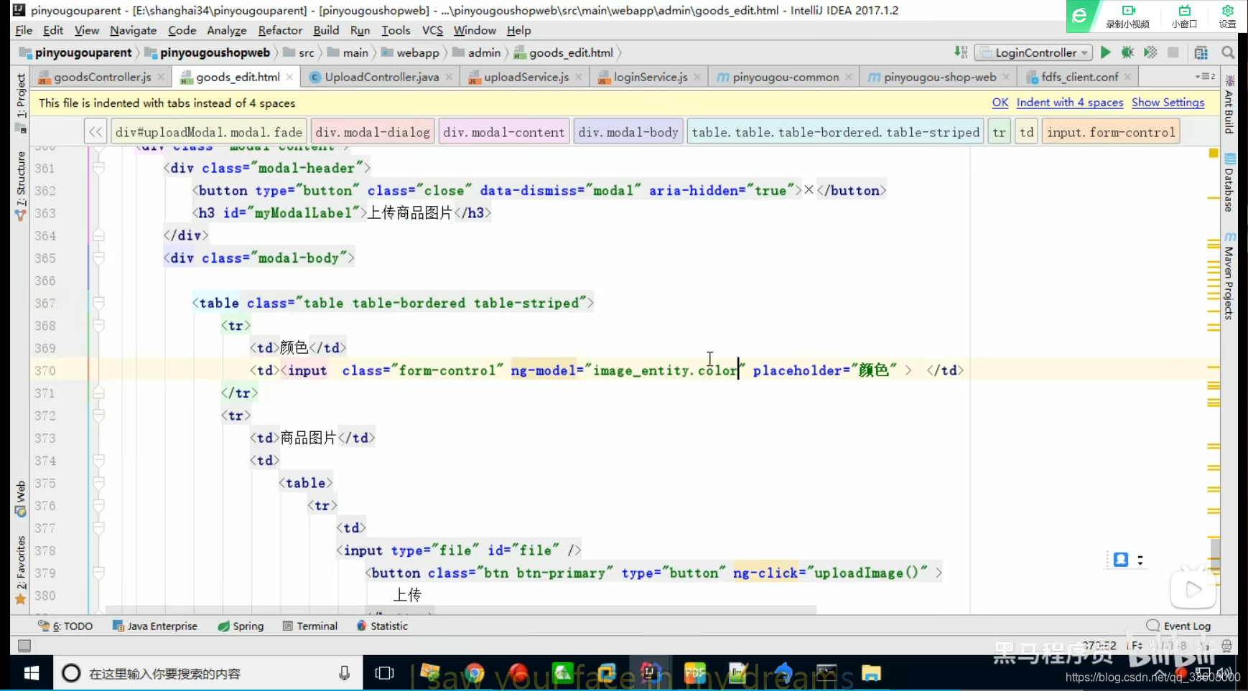Image resolution: width=1248 pixels, height=691 pixels.
Task: Open Statistic tool window
Action: [x=382, y=626]
